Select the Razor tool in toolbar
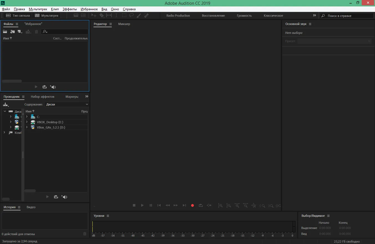This screenshot has width=375, height=244. pos(102,16)
